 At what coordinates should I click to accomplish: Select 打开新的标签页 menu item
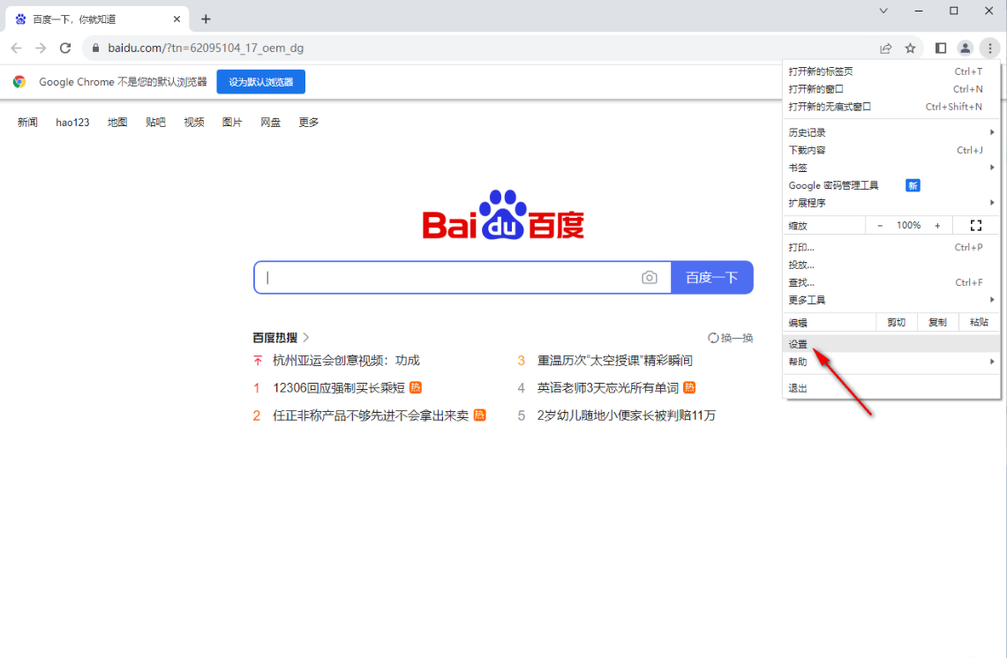point(891,71)
